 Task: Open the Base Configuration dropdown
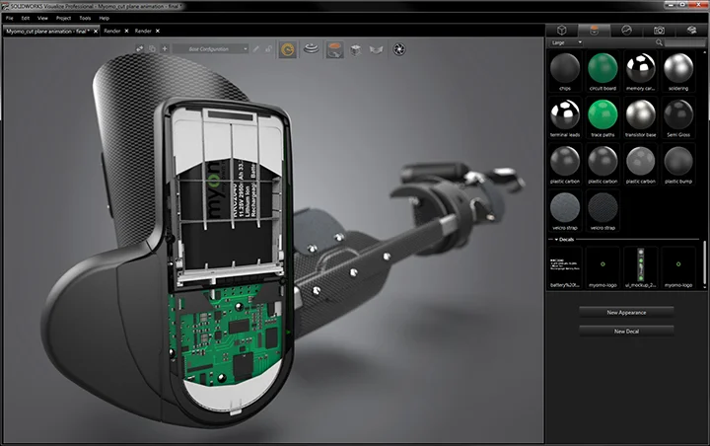[210, 48]
